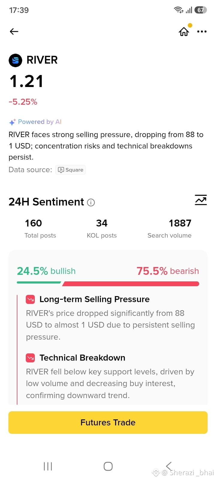The width and height of the screenshot is (216, 480).
Task: Tap the Android recent apps button
Action: [48, 466]
